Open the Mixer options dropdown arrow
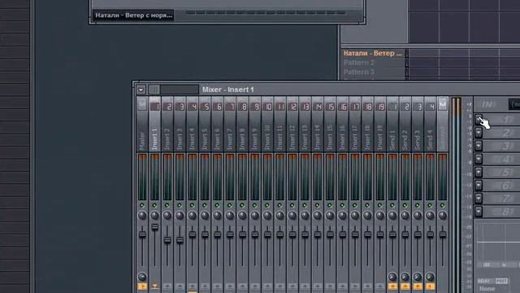This screenshot has height=293, width=520. [141, 90]
